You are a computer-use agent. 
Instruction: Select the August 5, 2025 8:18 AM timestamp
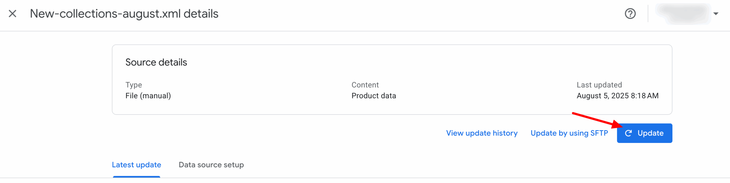[x=617, y=96]
